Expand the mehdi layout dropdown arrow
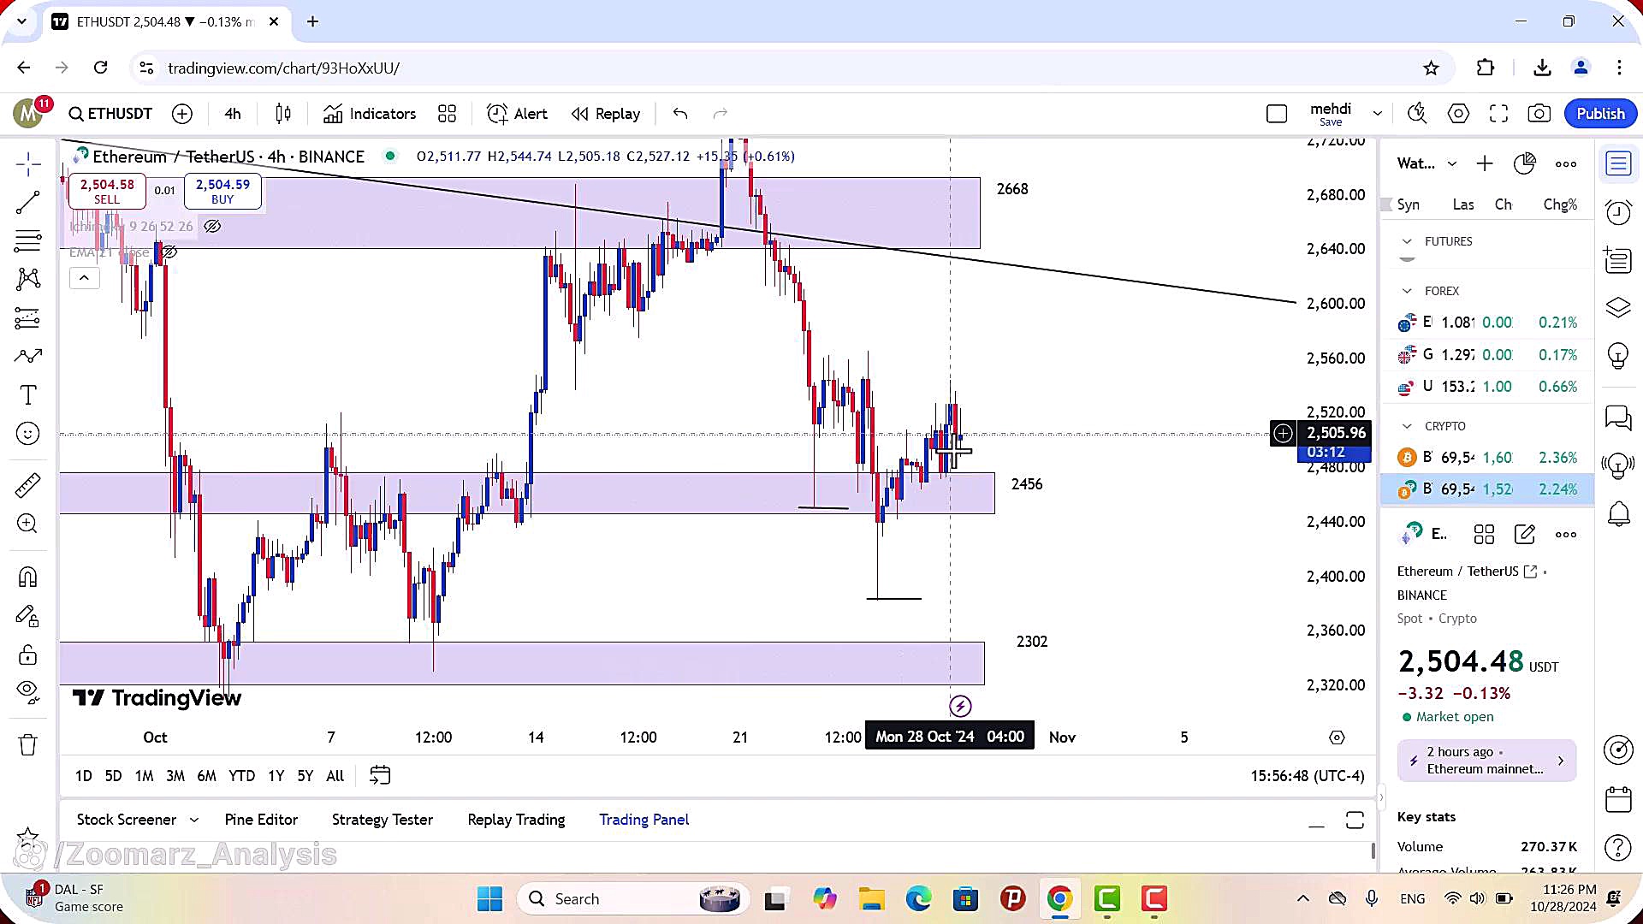Screen dimensions: 1643x924 pos(1378,114)
